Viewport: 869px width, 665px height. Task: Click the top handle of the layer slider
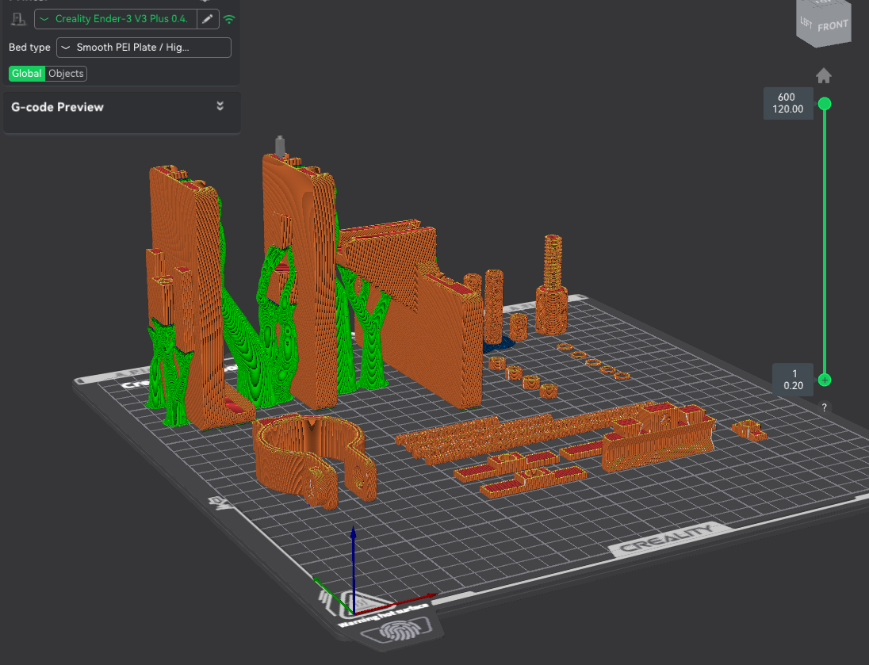coord(825,104)
